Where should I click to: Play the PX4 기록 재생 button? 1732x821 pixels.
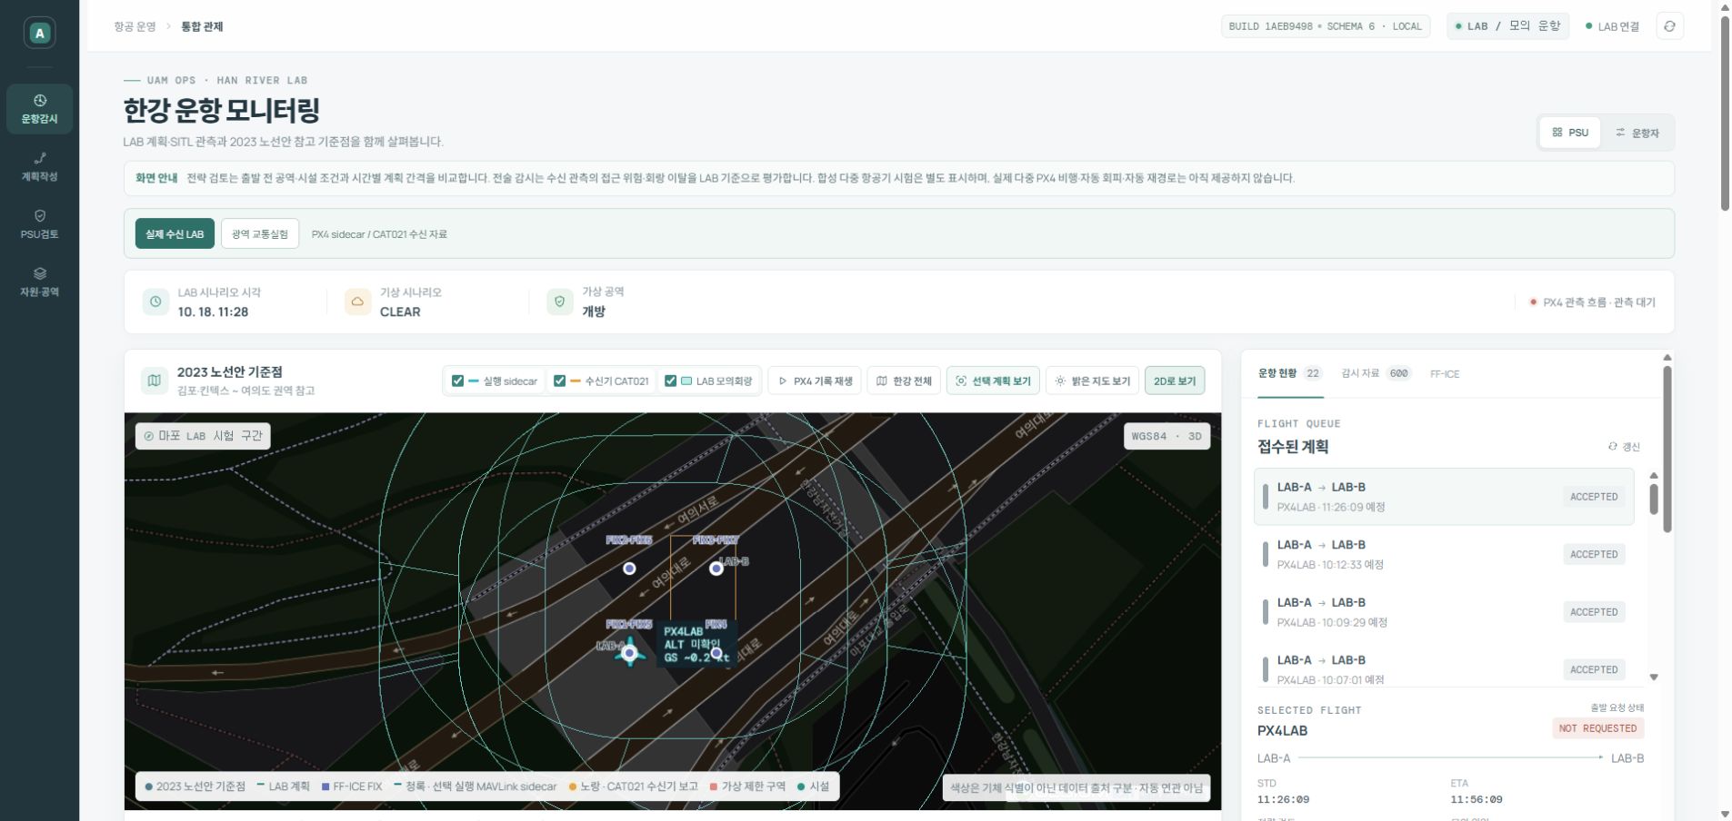[x=816, y=381]
